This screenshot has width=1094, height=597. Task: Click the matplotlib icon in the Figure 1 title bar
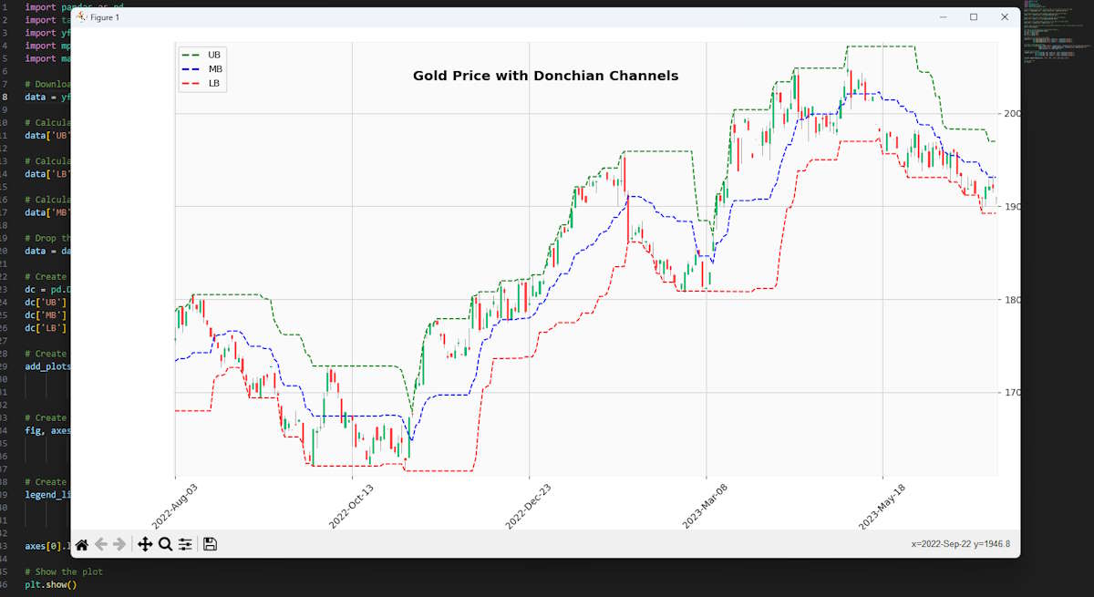point(81,17)
